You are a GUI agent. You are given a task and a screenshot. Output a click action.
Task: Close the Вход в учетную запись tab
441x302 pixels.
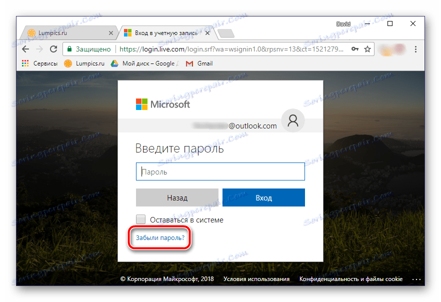(x=207, y=33)
